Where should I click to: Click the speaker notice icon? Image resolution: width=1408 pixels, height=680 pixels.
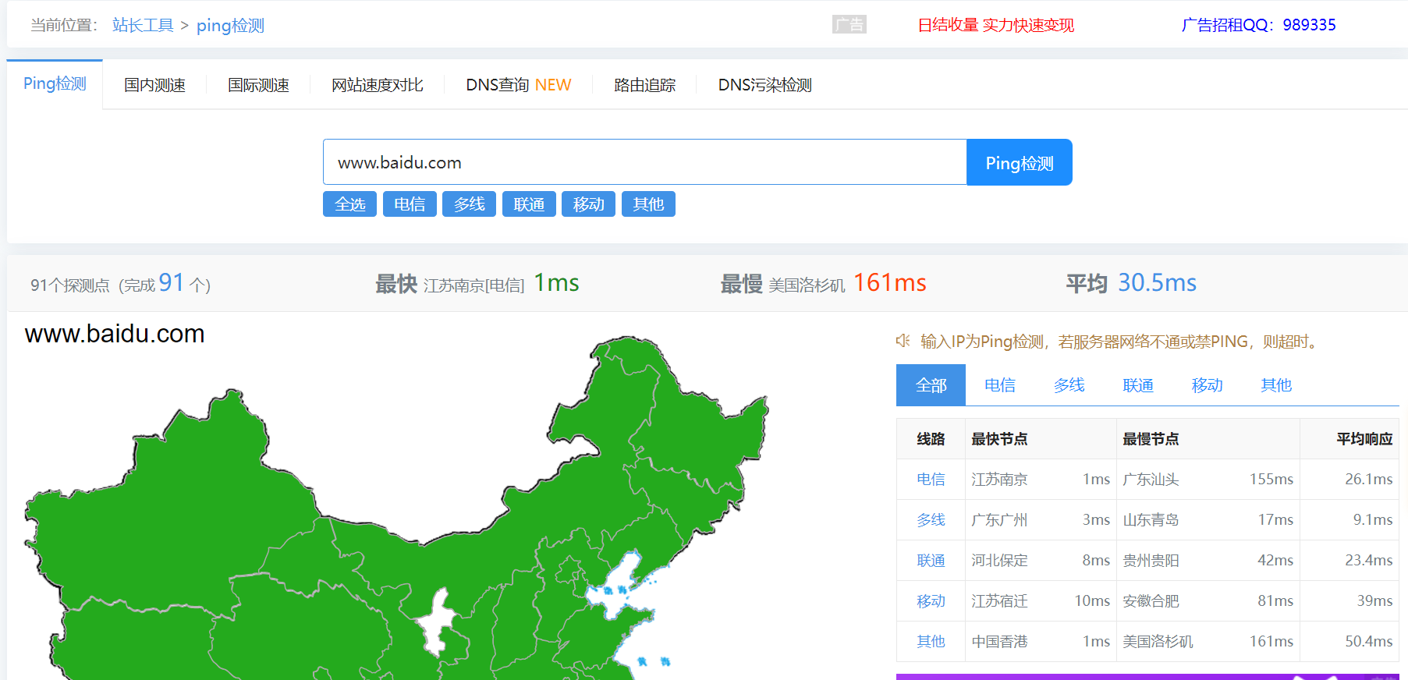pos(903,341)
